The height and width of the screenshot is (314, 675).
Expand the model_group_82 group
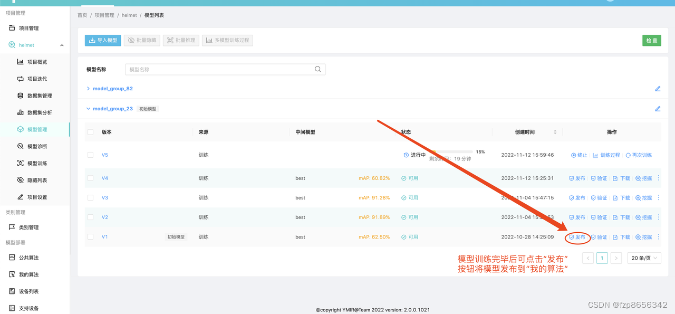tap(88, 89)
